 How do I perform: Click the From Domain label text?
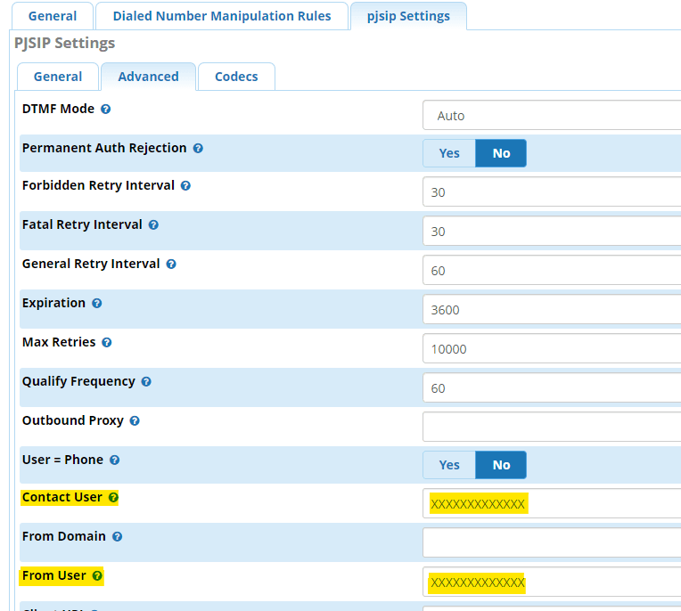[x=64, y=537]
